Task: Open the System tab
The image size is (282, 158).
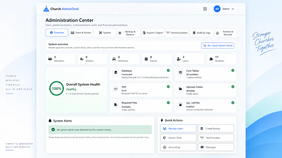Action: (105, 33)
